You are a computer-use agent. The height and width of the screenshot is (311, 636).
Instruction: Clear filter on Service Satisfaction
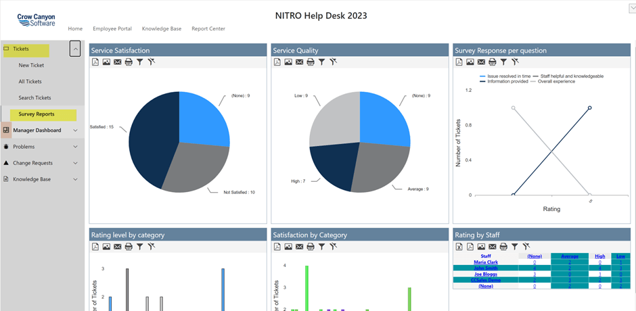[x=152, y=62]
